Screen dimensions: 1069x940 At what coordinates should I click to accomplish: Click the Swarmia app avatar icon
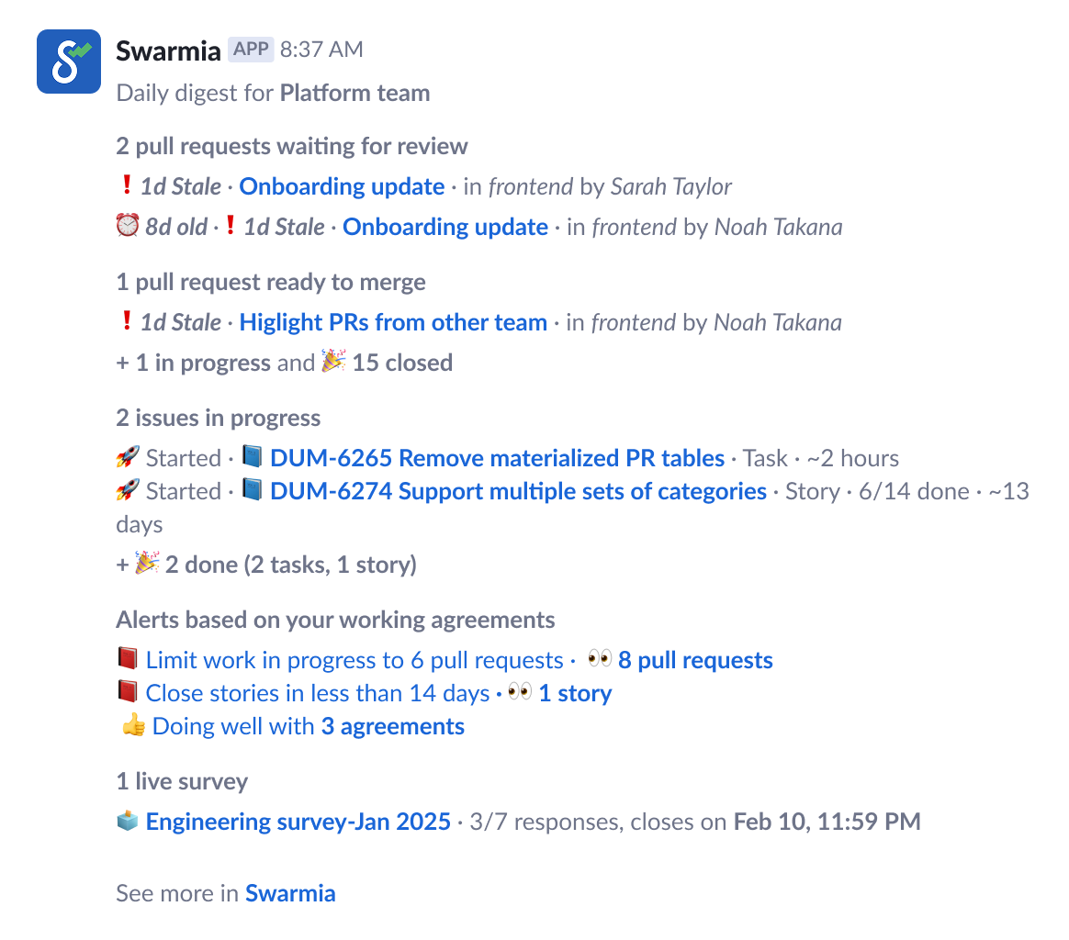tap(69, 62)
